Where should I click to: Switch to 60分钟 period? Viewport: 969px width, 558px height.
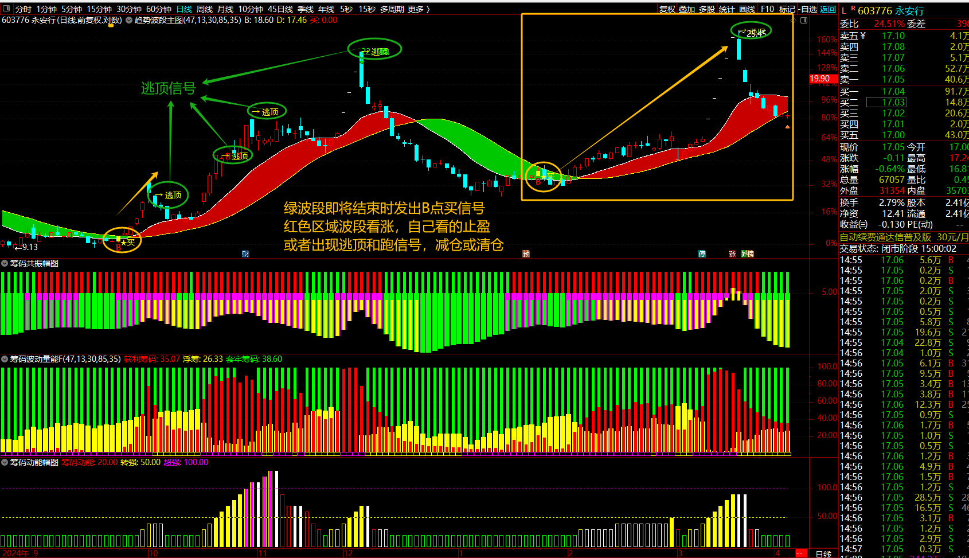(x=159, y=9)
